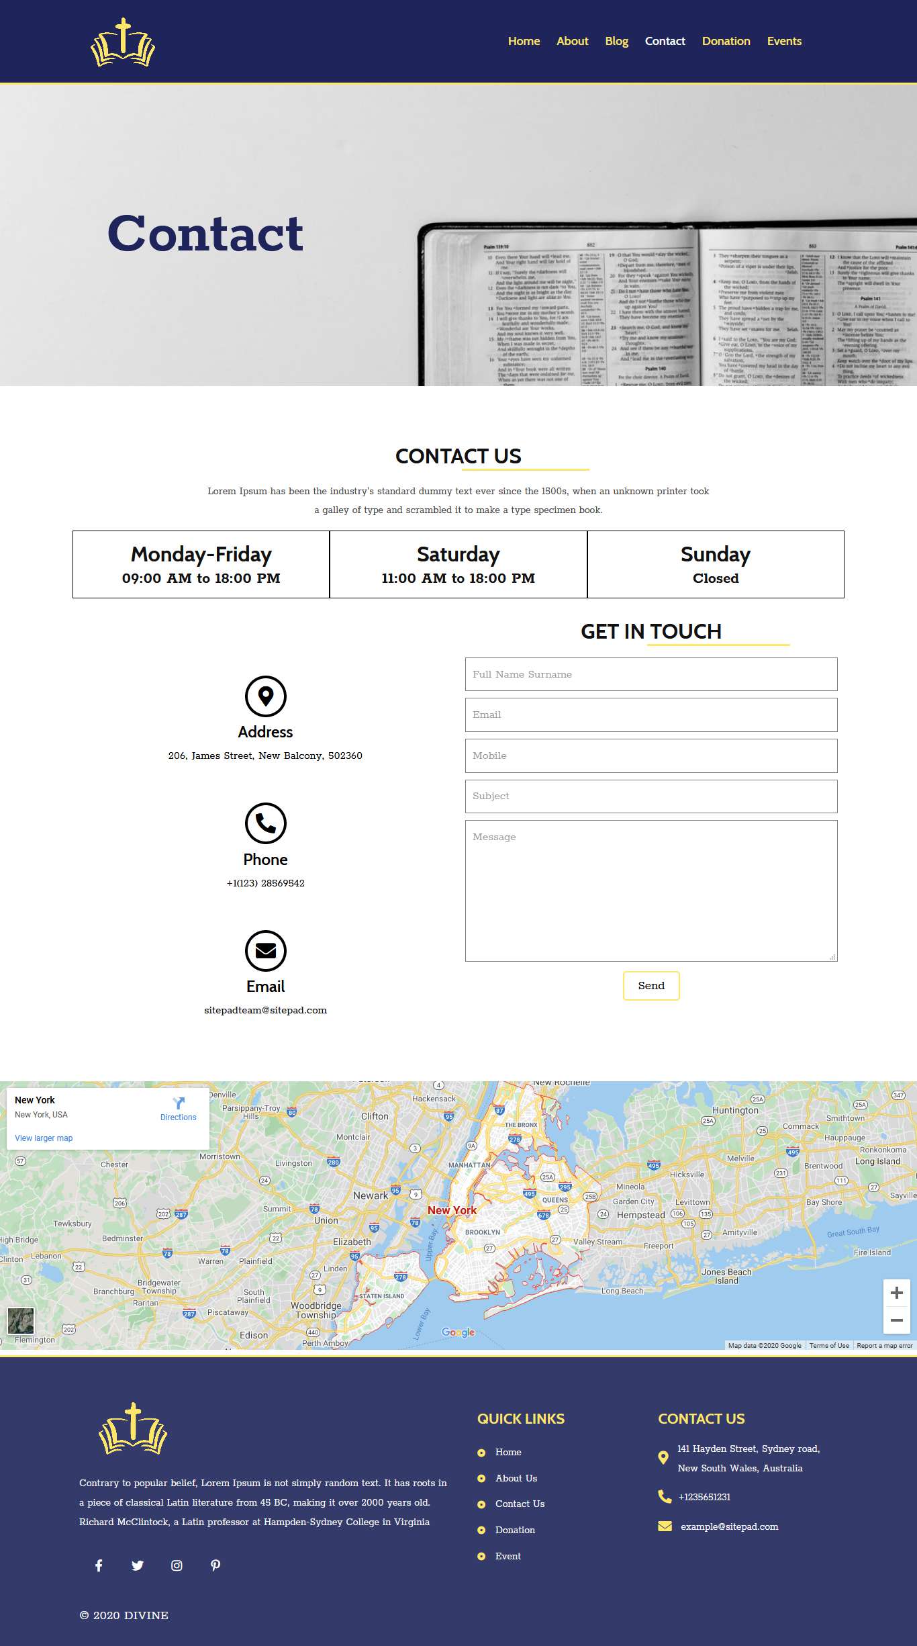Select the Mobile input field
917x1646 pixels.
[651, 756]
